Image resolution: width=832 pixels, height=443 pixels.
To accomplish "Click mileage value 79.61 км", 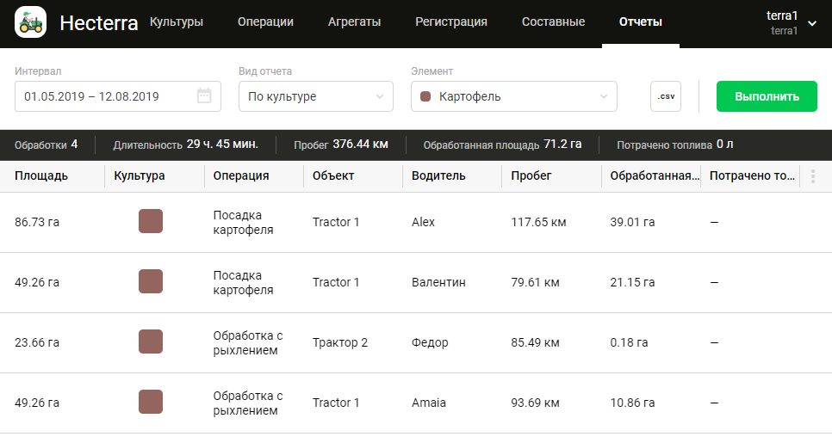I will pos(535,282).
